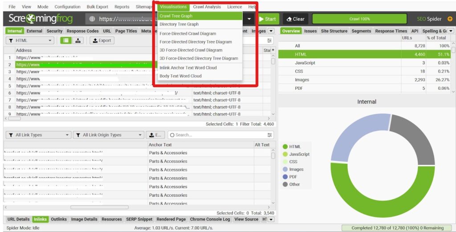Viewport: 456px width, 232px height.
Task: Open the URL bar dropdown arrow
Action: [249, 19]
